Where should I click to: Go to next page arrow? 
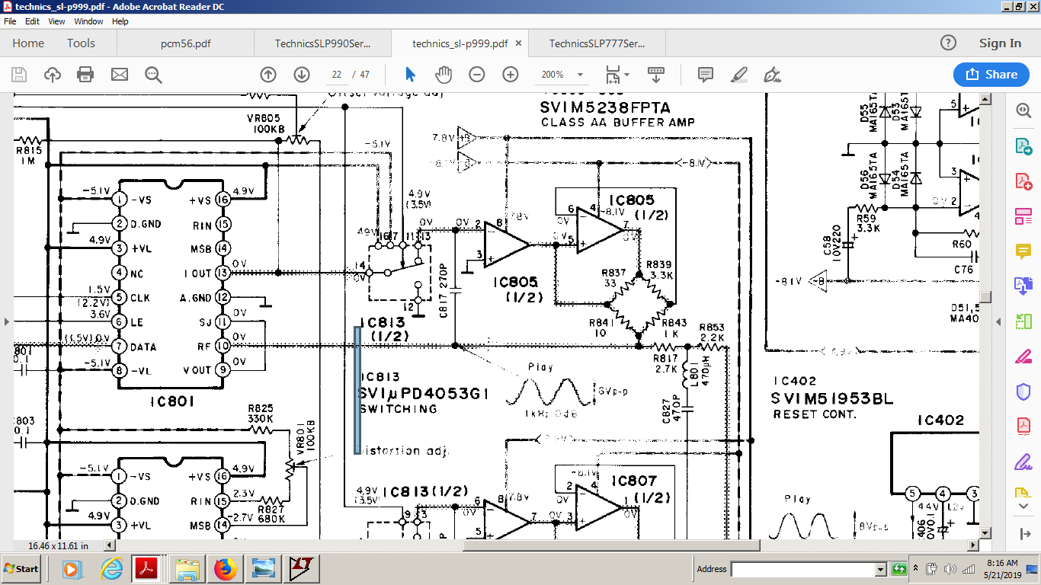[302, 75]
